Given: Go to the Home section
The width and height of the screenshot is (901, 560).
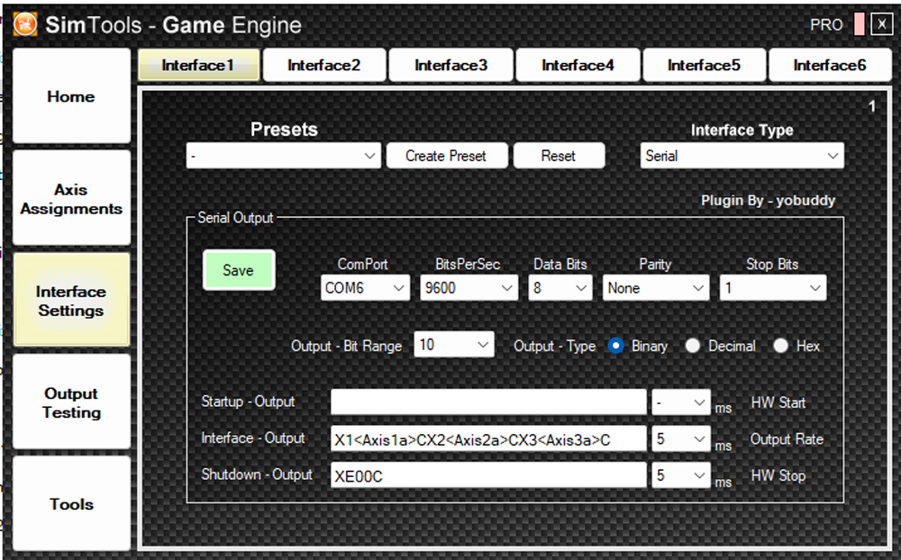Looking at the screenshot, I should tap(71, 96).
